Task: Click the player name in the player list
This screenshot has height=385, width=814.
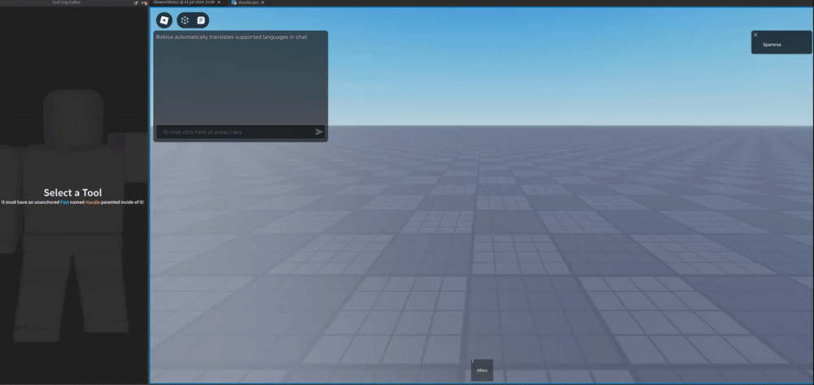Action: pos(772,45)
